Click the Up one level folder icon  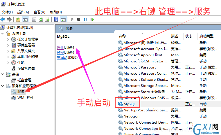click(18, 19)
